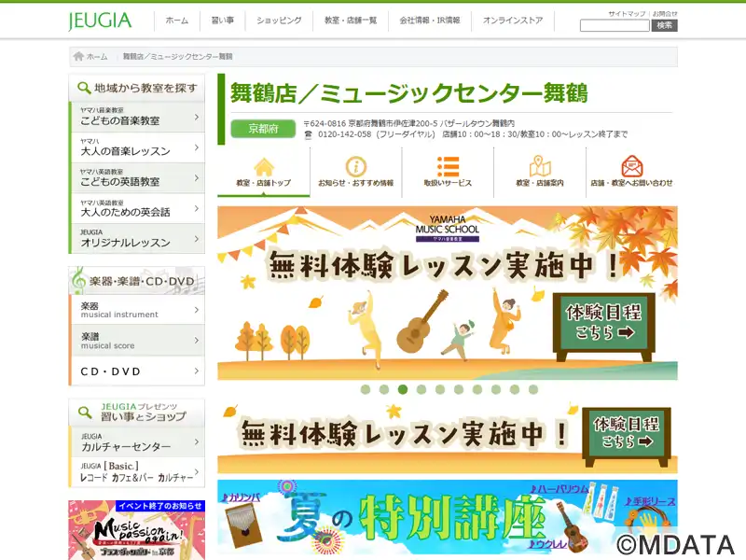Select the fifth carousel dot
The height and width of the screenshot is (560, 746).
click(440, 389)
